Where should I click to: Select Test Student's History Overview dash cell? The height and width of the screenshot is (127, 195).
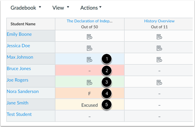pyautogui.click(x=158, y=116)
